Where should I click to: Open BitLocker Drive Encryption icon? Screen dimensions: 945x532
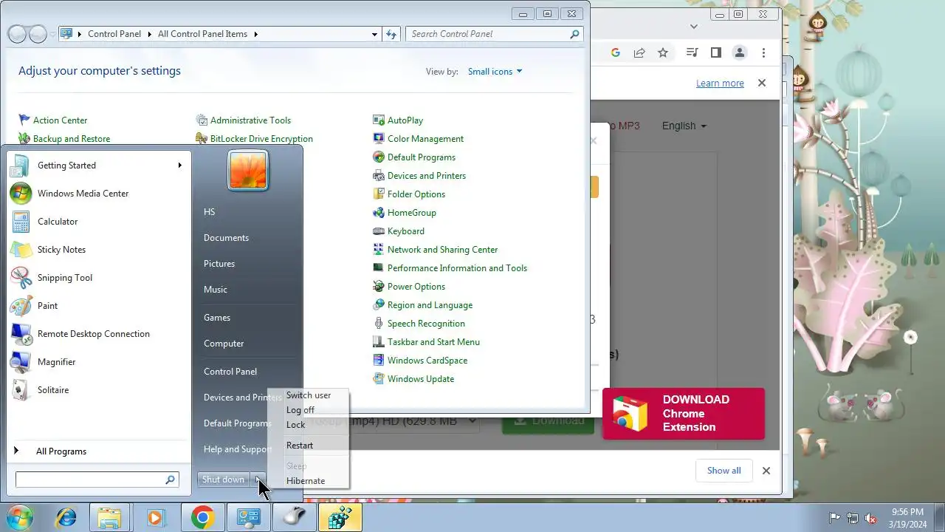(202, 139)
